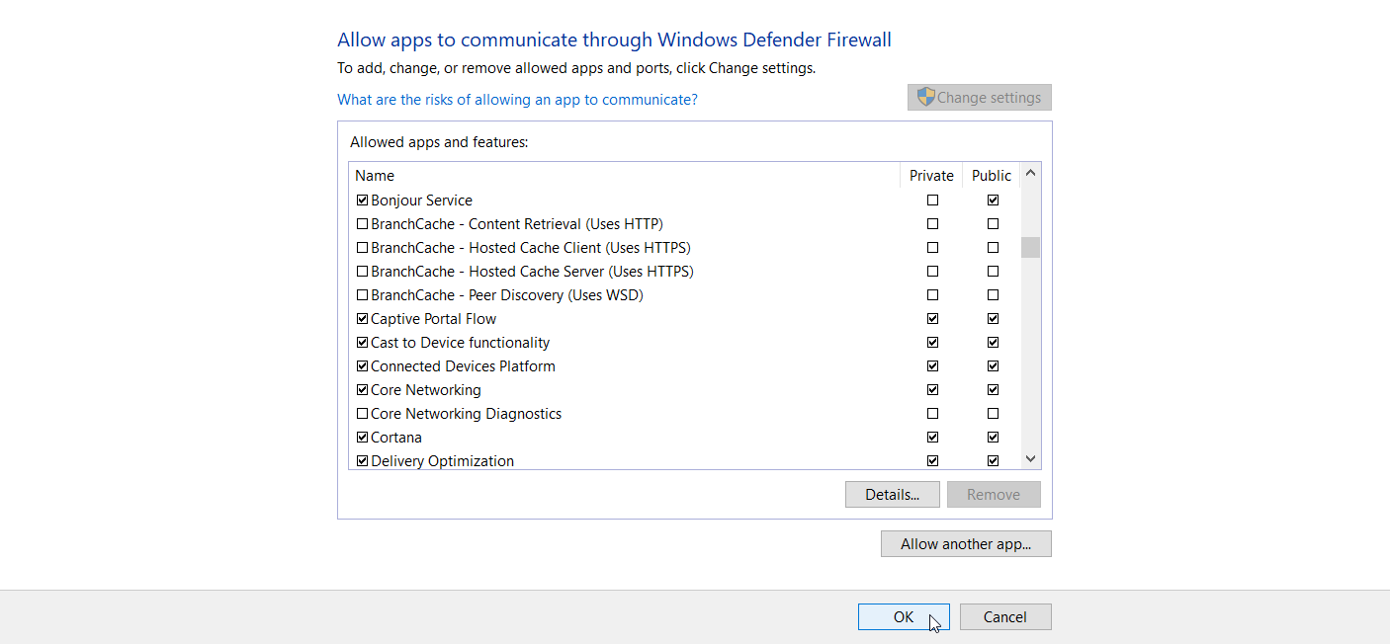
Task: Uncheck Delivery Optimization name checkbox
Action: 362,461
